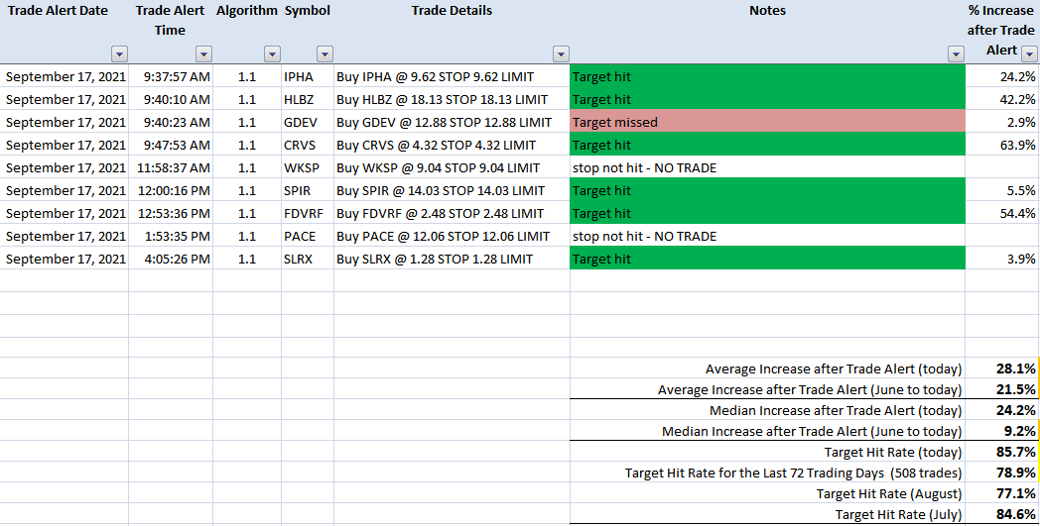
Task: Open the Trade Alert Time filter dropdown
Action: click(x=203, y=54)
